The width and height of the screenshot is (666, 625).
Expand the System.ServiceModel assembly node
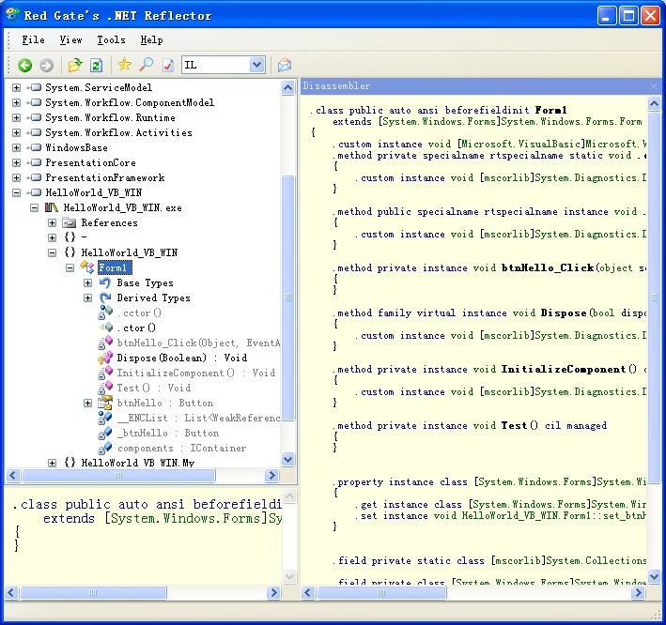coord(16,87)
